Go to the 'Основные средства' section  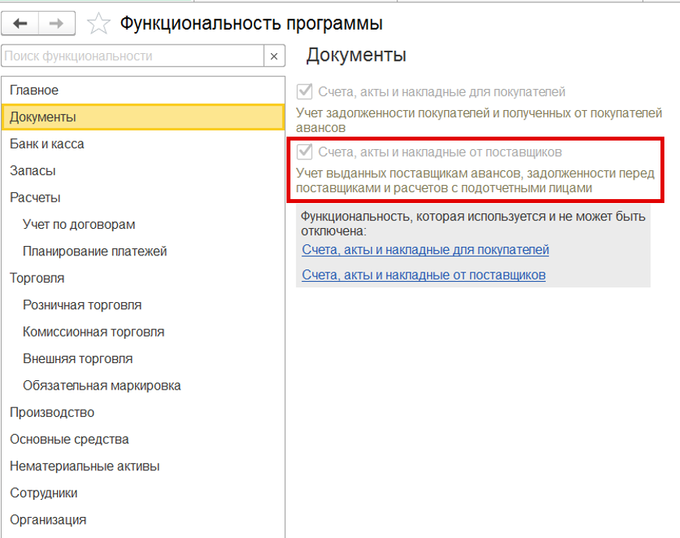tap(69, 440)
